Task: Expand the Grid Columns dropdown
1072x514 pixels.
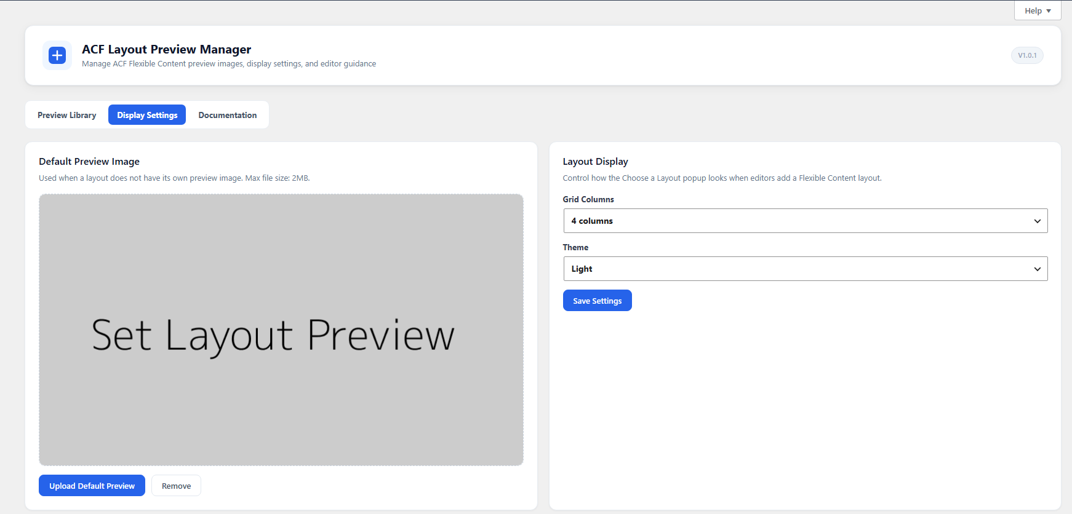Action: pyautogui.click(x=806, y=221)
